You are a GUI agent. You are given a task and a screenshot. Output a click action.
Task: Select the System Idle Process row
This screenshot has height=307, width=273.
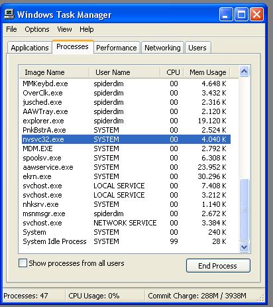[x=126, y=241]
